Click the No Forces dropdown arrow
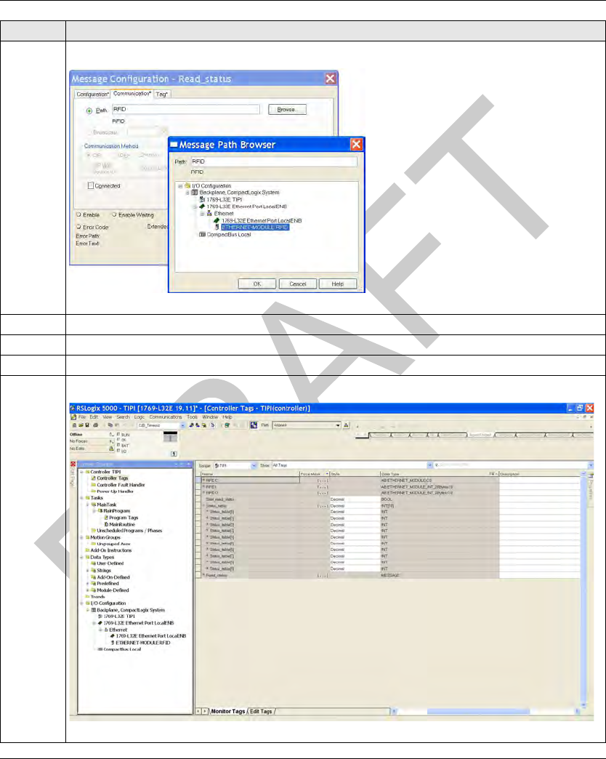The image size is (606, 759). (x=111, y=441)
